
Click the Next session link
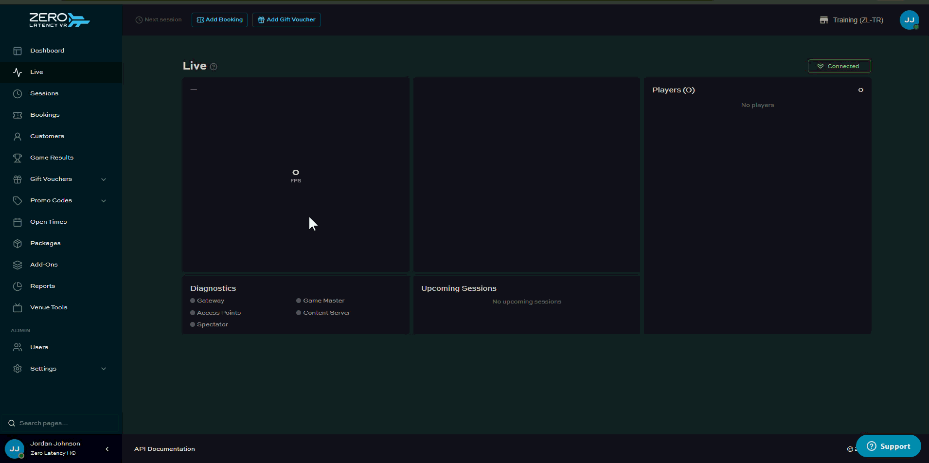point(159,20)
